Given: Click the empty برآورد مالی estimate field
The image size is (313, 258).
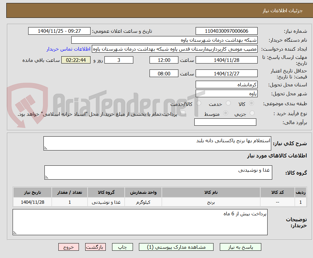Looking at the screenshot, I should click(x=225, y=122).
